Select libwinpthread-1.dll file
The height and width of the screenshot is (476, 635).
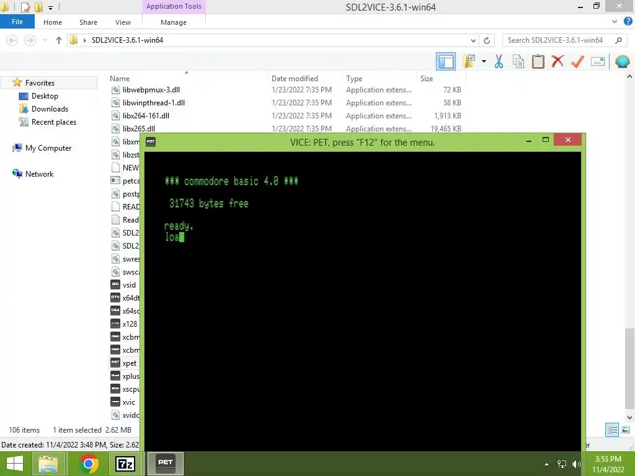(154, 103)
